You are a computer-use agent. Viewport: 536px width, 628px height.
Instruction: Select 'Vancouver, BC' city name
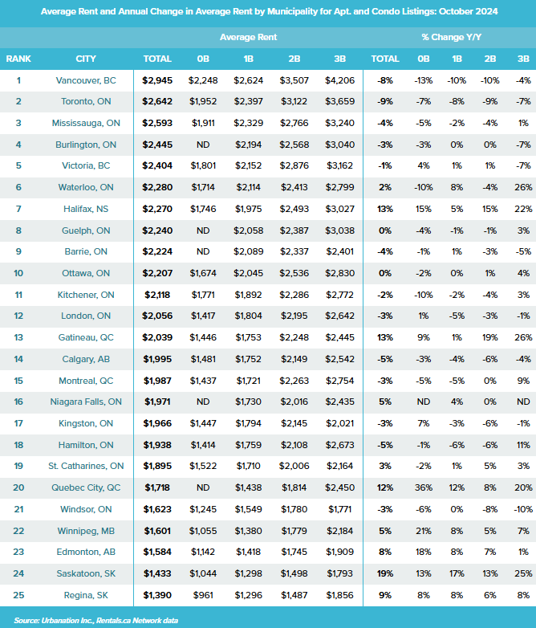(86, 80)
